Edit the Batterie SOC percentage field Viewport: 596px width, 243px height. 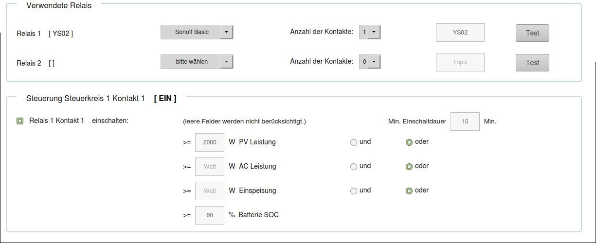tap(210, 215)
